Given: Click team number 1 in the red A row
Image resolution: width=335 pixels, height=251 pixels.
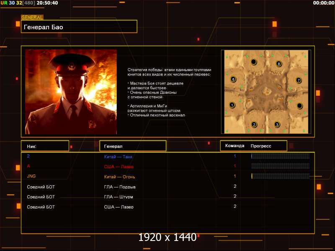Looking at the screenshot, I should tap(235, 166).
